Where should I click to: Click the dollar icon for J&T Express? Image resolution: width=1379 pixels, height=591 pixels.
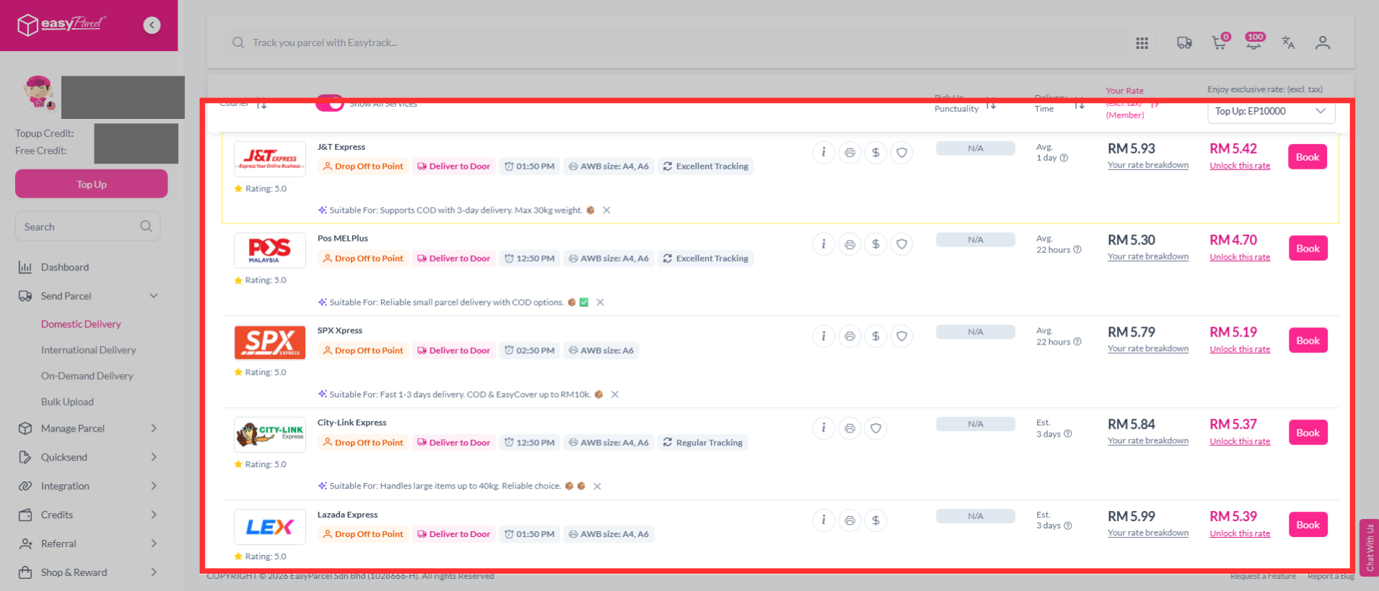tap(875, 152)
